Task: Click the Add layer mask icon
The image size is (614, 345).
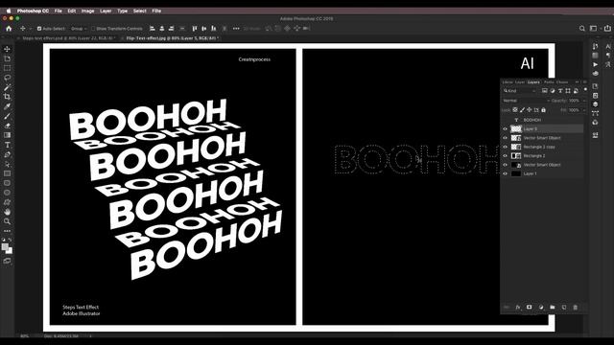Action: 529,308
